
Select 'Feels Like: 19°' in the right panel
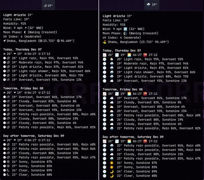click(x=115, y=21)
